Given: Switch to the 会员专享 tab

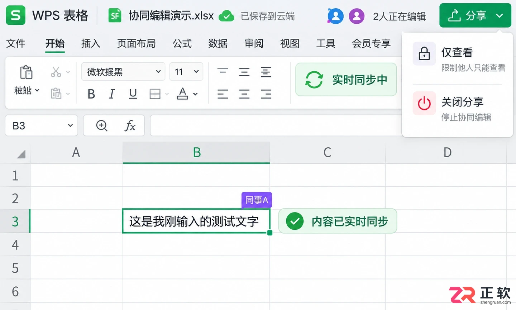Looking at the screenshot, I should tap(371, 43).
